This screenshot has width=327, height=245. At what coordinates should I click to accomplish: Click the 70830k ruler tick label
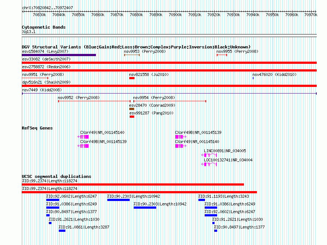pyautogui.click(x=39, y=15)
